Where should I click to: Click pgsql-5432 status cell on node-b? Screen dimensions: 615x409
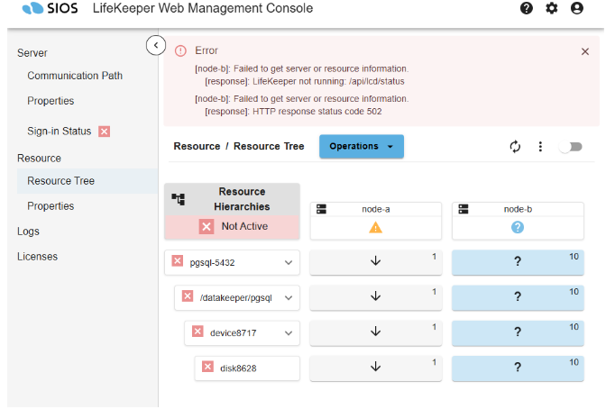pos(518,262)
